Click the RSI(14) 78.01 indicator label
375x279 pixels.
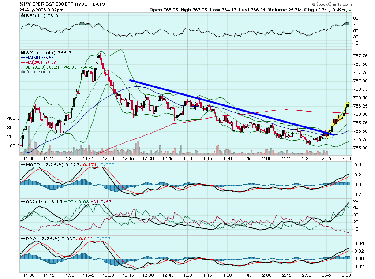pyautogui.click(x=43, y=16)
